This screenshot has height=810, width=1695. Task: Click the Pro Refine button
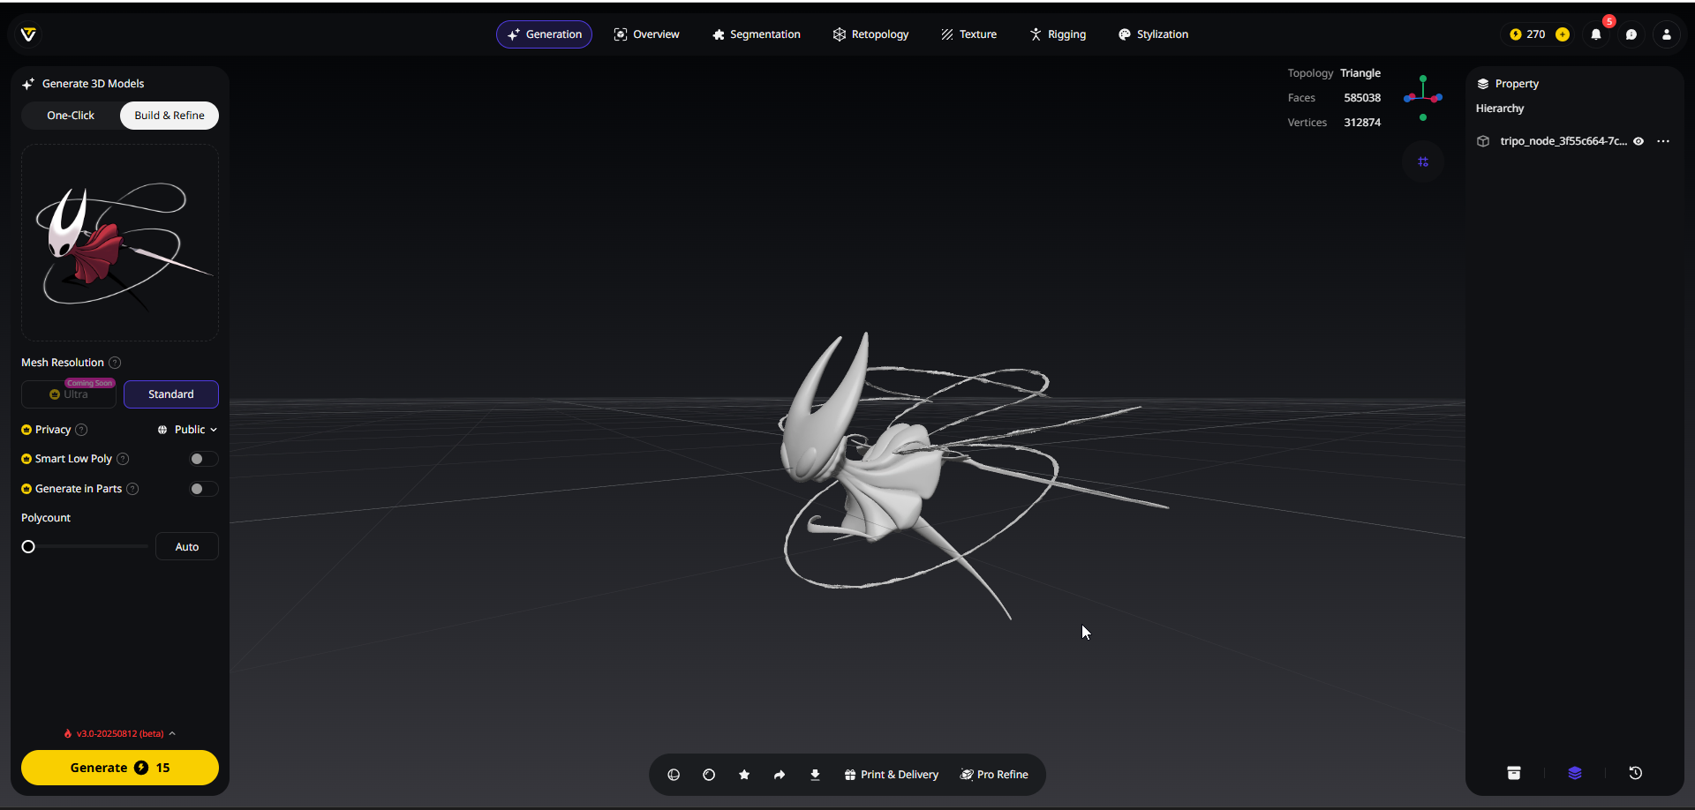click(x=995, y=775)
